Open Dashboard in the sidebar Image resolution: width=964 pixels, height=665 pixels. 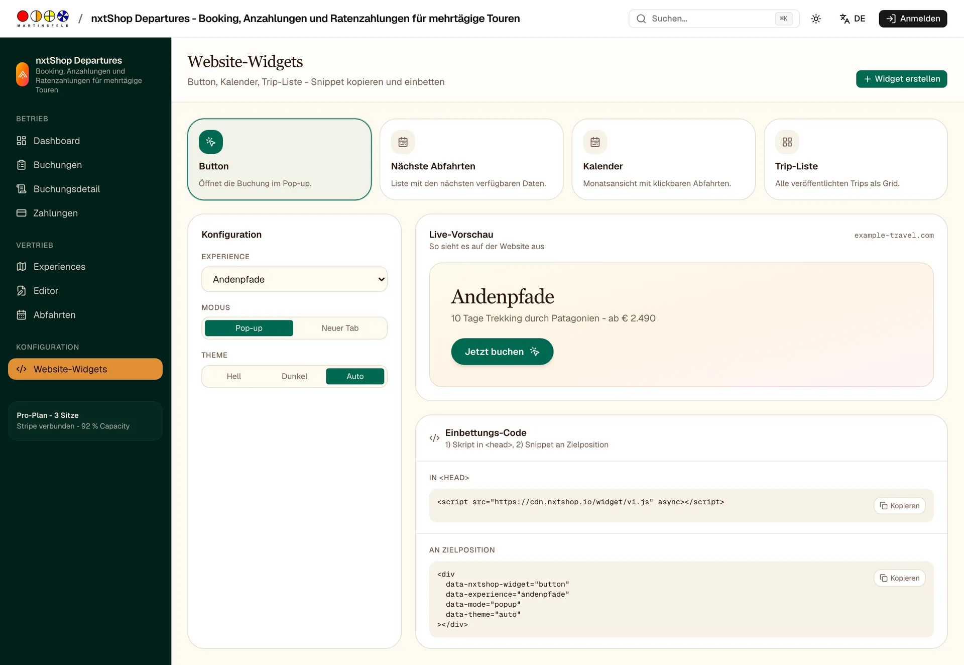[85, 141]
